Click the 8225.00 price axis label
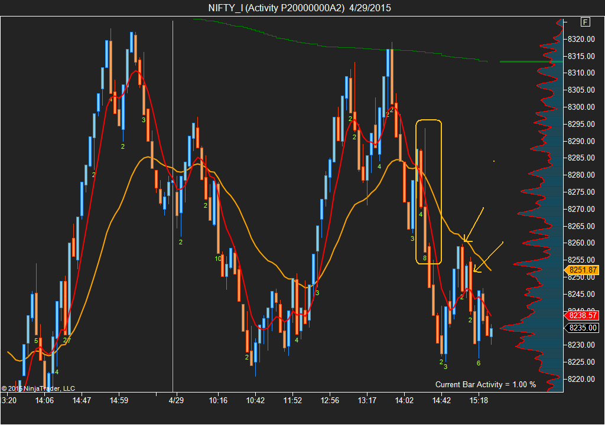Screen dimensions: 605x425 [x=581, y=362]
